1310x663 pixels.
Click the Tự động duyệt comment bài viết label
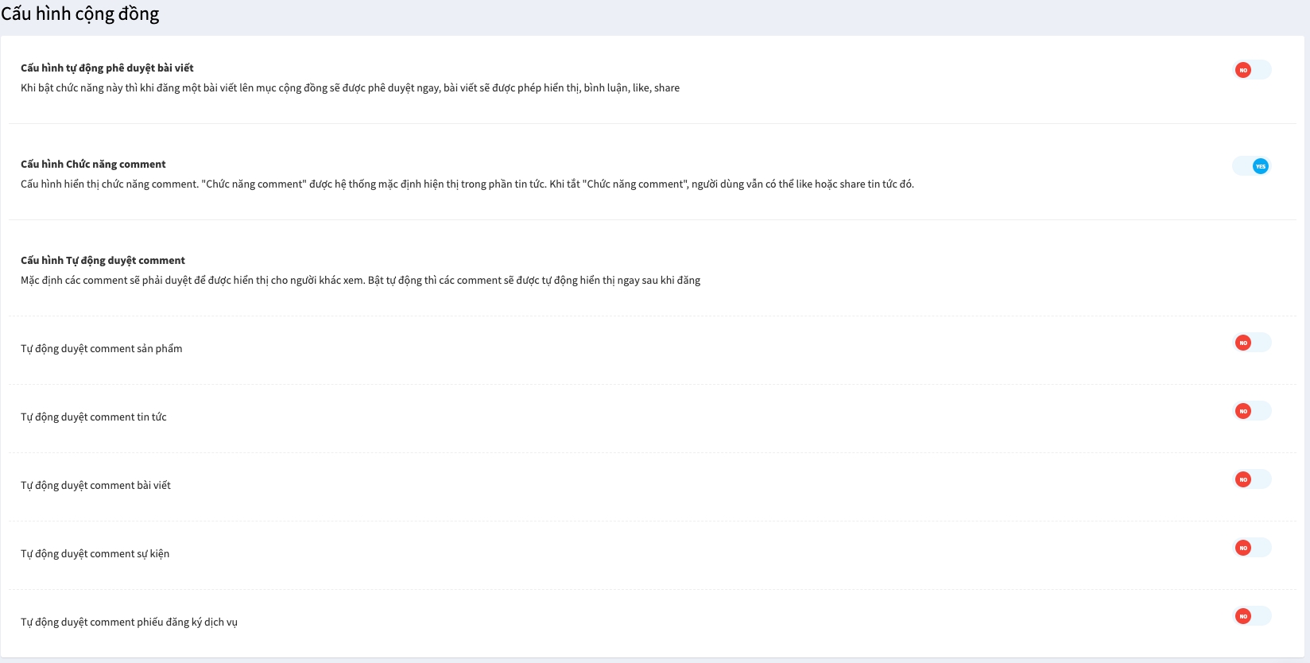click(x=95, y=486)
